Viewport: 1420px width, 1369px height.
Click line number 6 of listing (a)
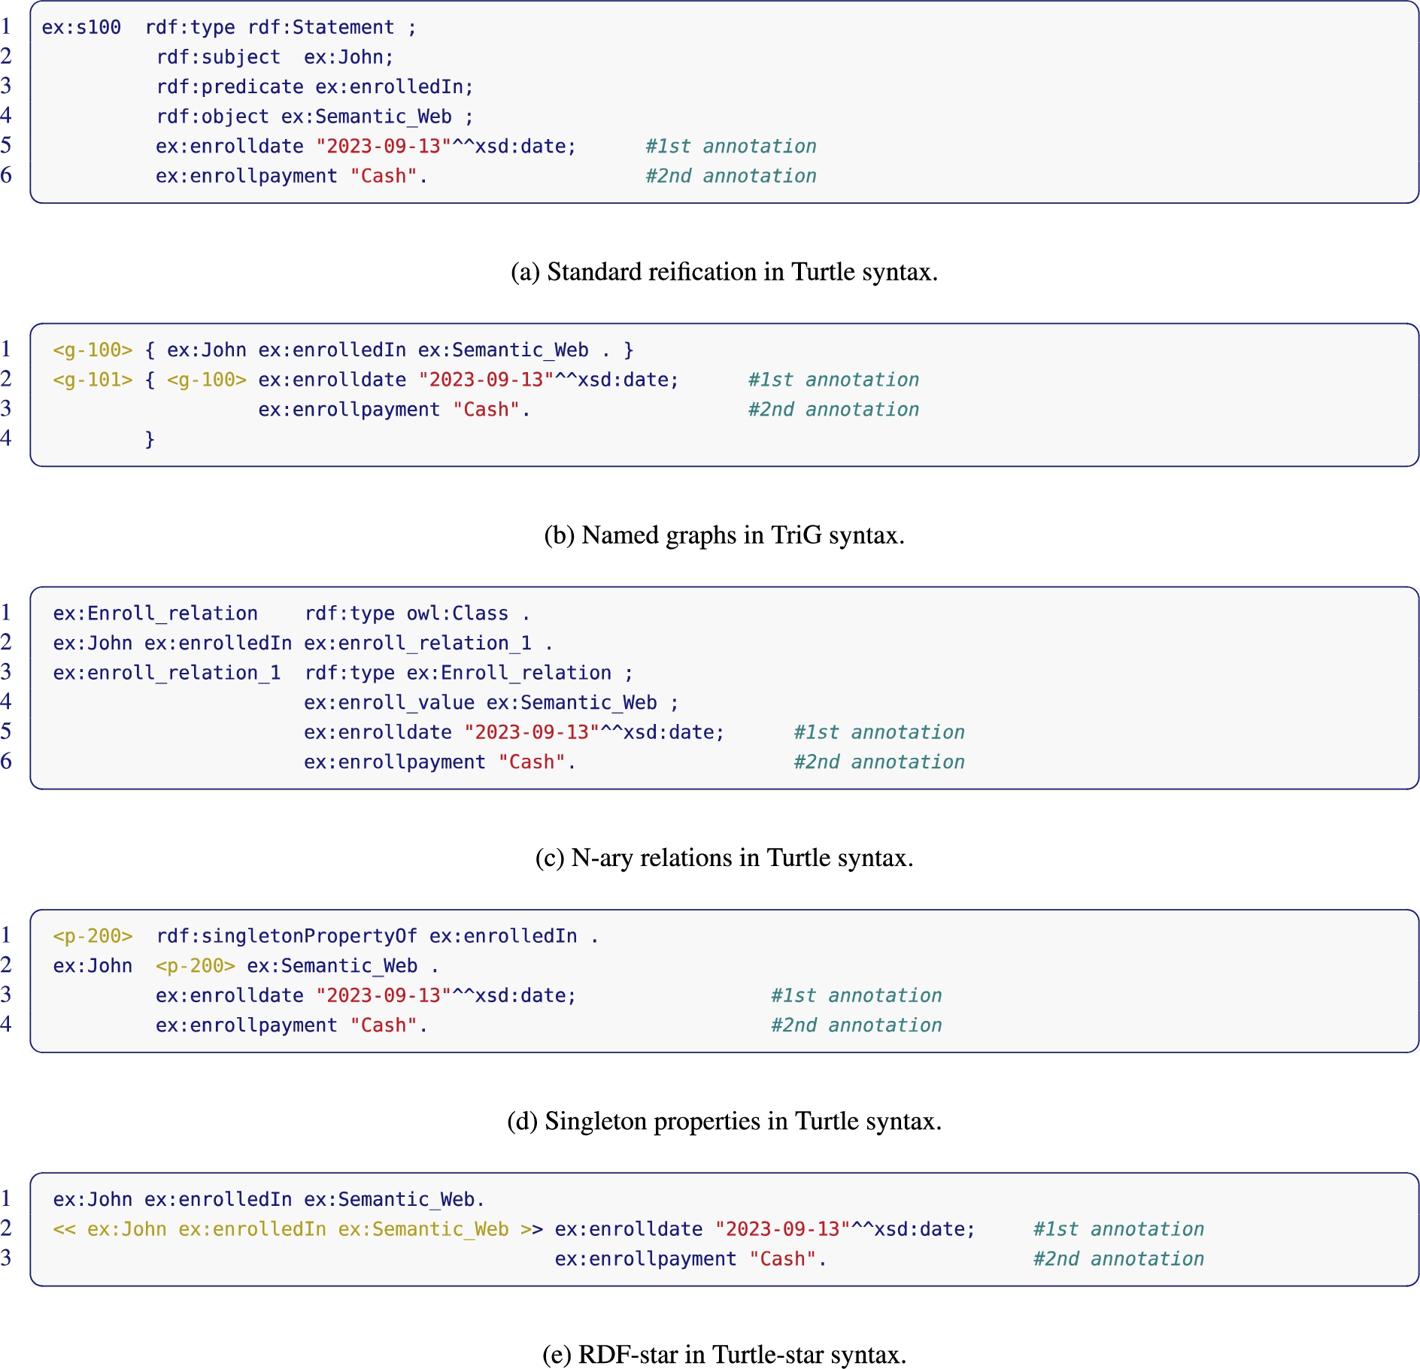click(x=6, y=175)
